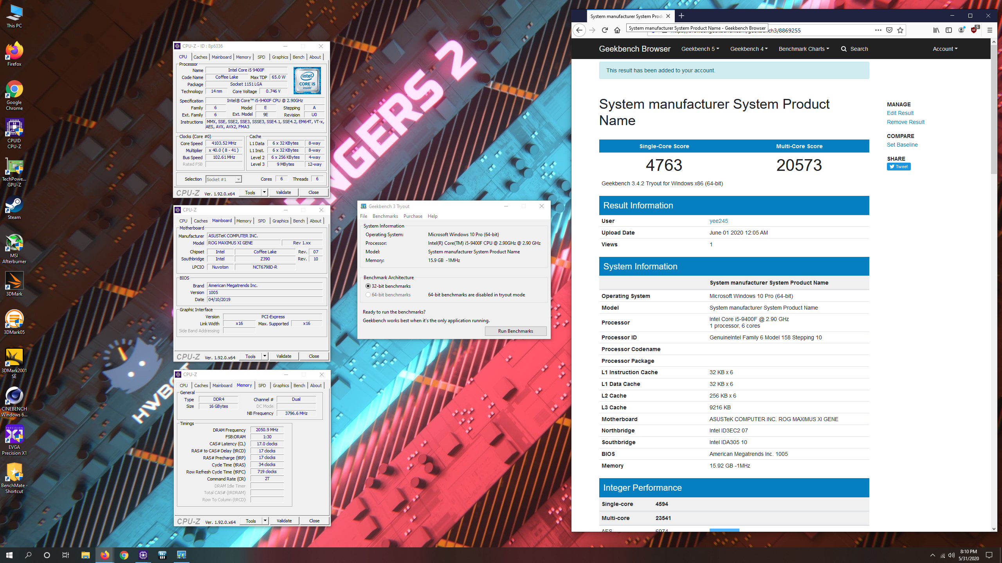Open Help menu in Geekbench 3

(433, 216)
